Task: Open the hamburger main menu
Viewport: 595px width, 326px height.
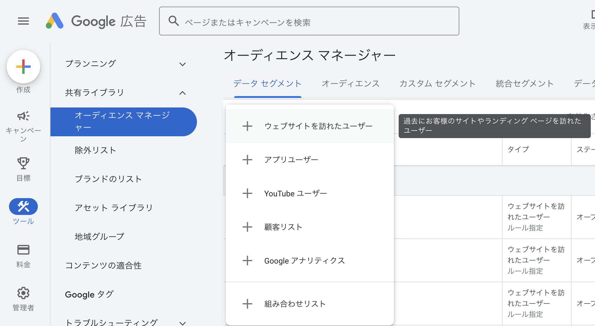Action: coord(23,21)
